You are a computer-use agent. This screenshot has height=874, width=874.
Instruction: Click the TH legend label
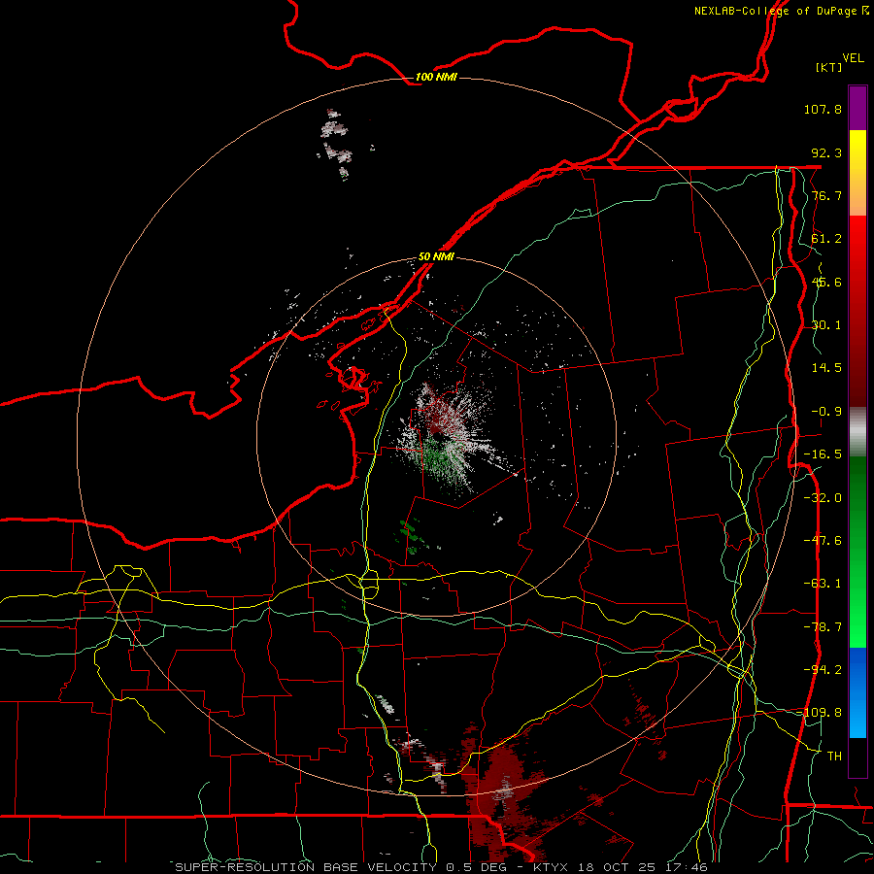[834, 756]
